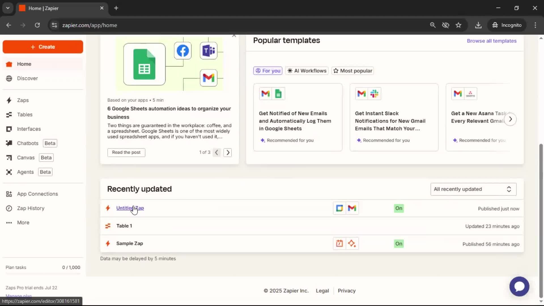Open Slack notifications for Gmail template card
544x306 pixels.
pyautogui.click(x=394, y=117)
